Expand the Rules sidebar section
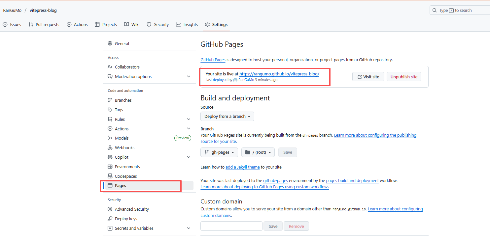This screenshot has width=490, height=240. [189, 119]
